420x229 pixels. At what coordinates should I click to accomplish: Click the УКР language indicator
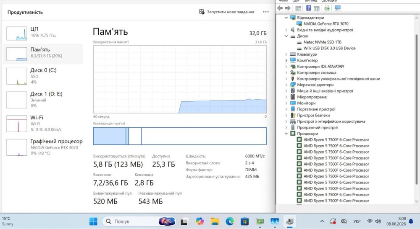357,221
